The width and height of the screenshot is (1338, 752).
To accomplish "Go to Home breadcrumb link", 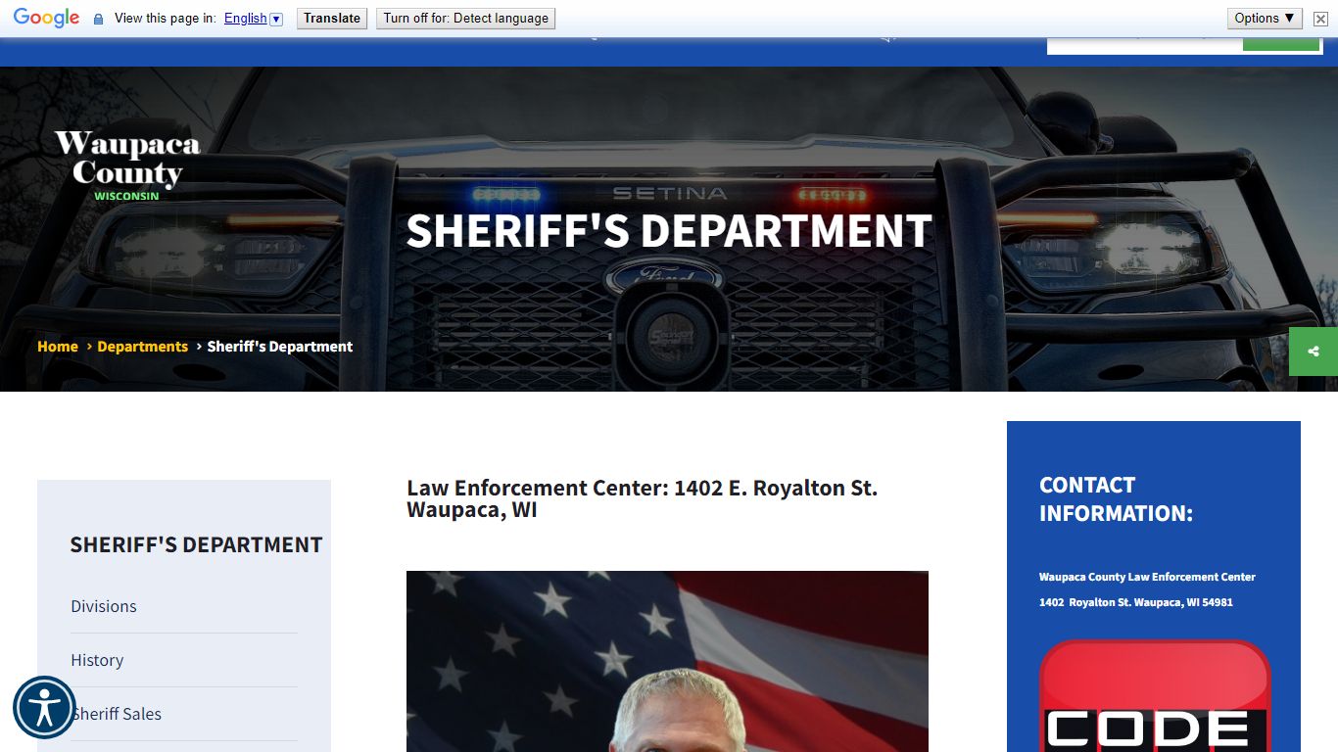I will [x=58, y=347].
